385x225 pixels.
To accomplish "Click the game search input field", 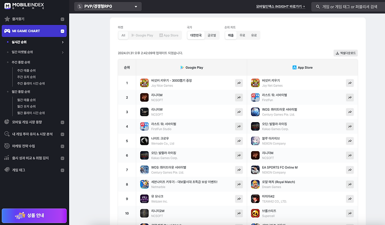I will click(348, 7).
